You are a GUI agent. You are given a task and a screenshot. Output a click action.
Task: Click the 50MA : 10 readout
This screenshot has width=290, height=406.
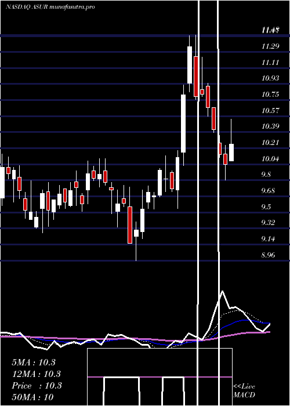(32, 397)
